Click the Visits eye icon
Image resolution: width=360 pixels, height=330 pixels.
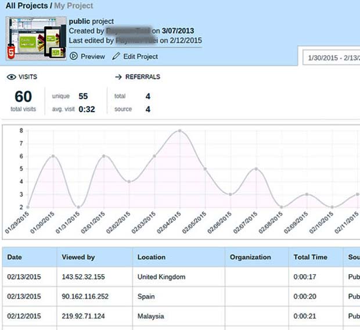(11, 77)
